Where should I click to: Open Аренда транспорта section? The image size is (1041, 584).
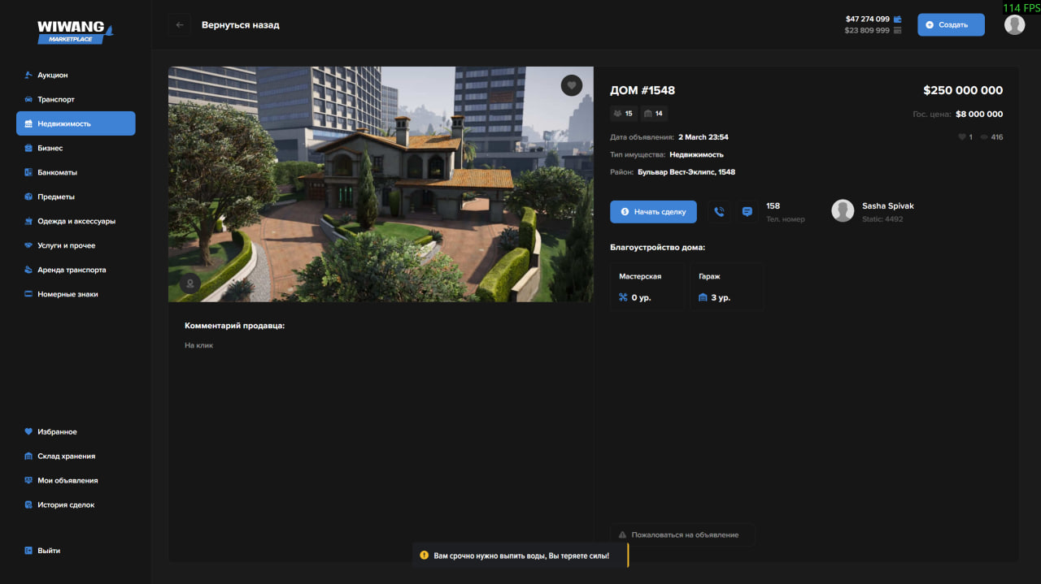click(x=72, y=270)
